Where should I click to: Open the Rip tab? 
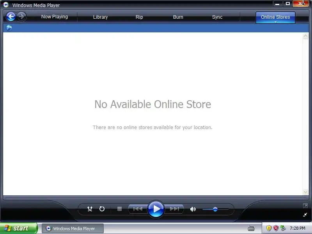pyautogui.click(x=139, y=17)
